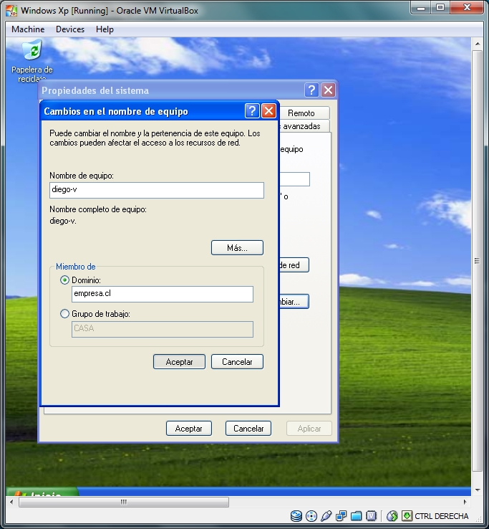The height and width of the screenshot is (529, 489).
Task: Click the Miembro de group label
Action: (x=75, y=267)
